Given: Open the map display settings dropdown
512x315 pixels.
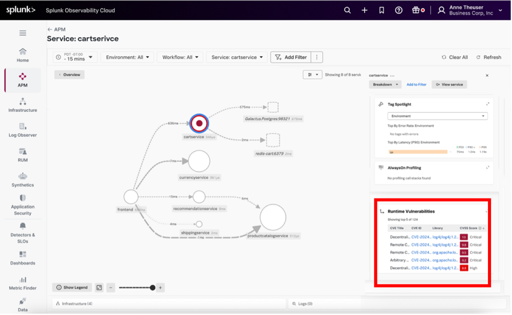Looking at the screenshot, I should pos(313,75).
